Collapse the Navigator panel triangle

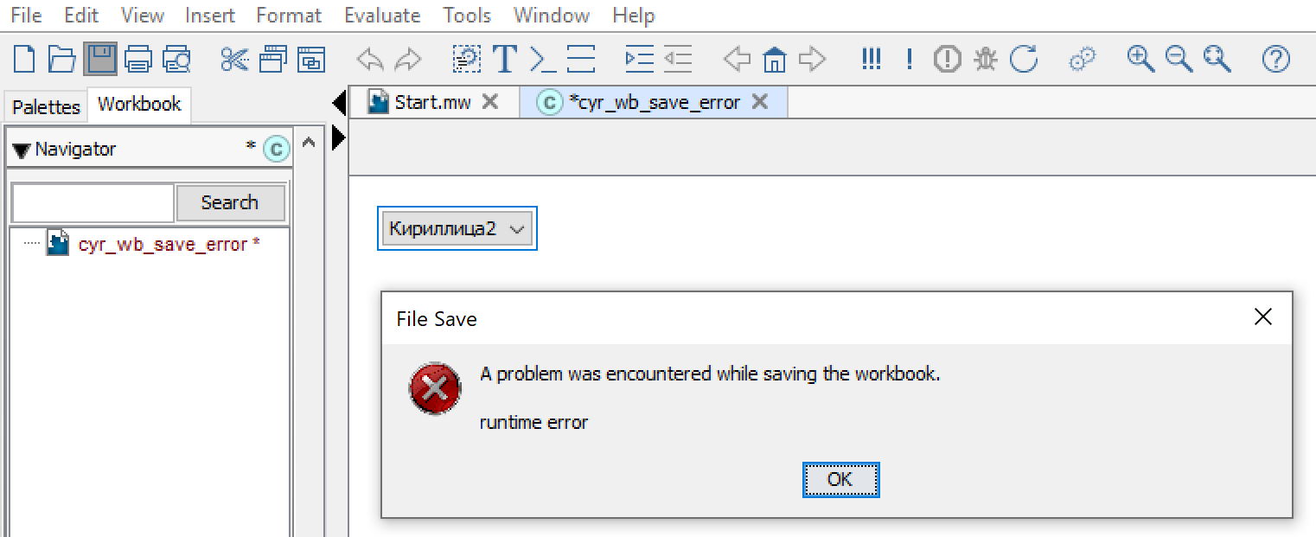point(22,150)
